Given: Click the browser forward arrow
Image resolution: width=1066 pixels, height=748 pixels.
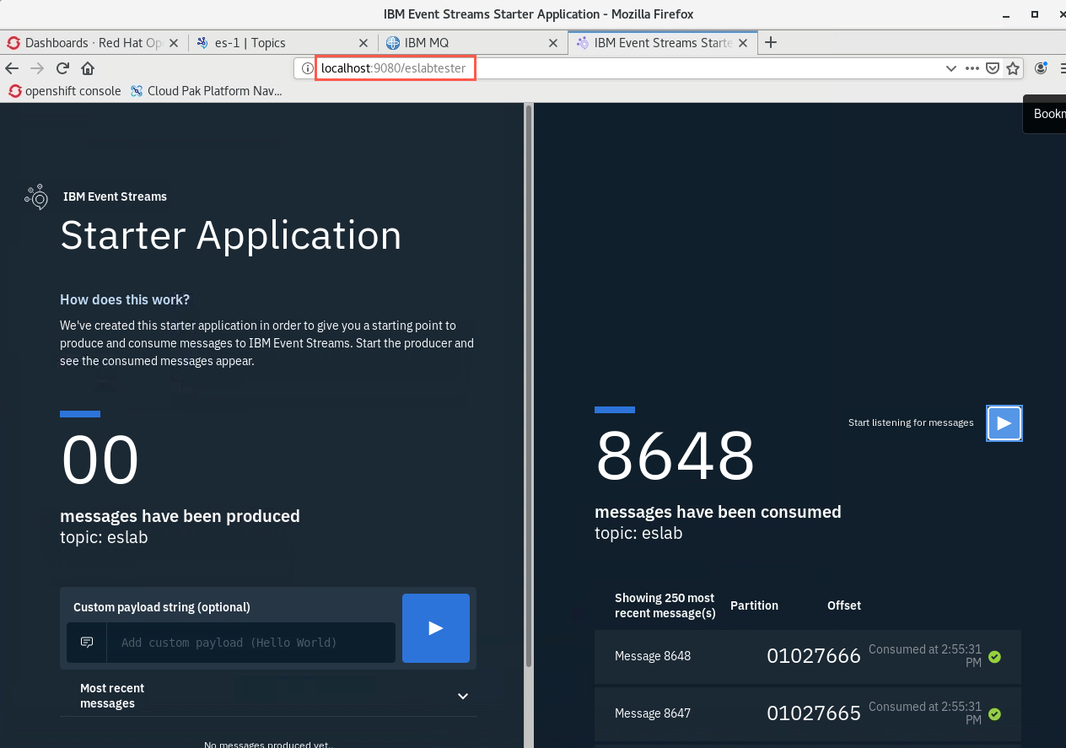Looking at the screenshot, I should tap(37, 68).
